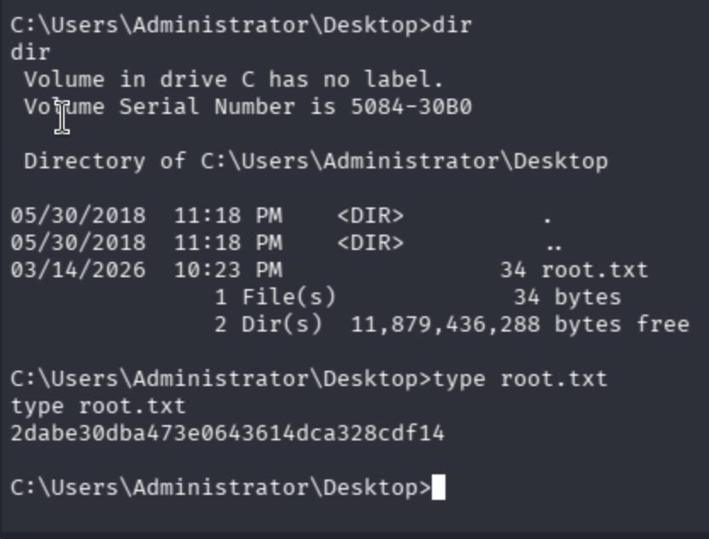Click the 10:23 PM timestamp

click(x=229, y=270)
